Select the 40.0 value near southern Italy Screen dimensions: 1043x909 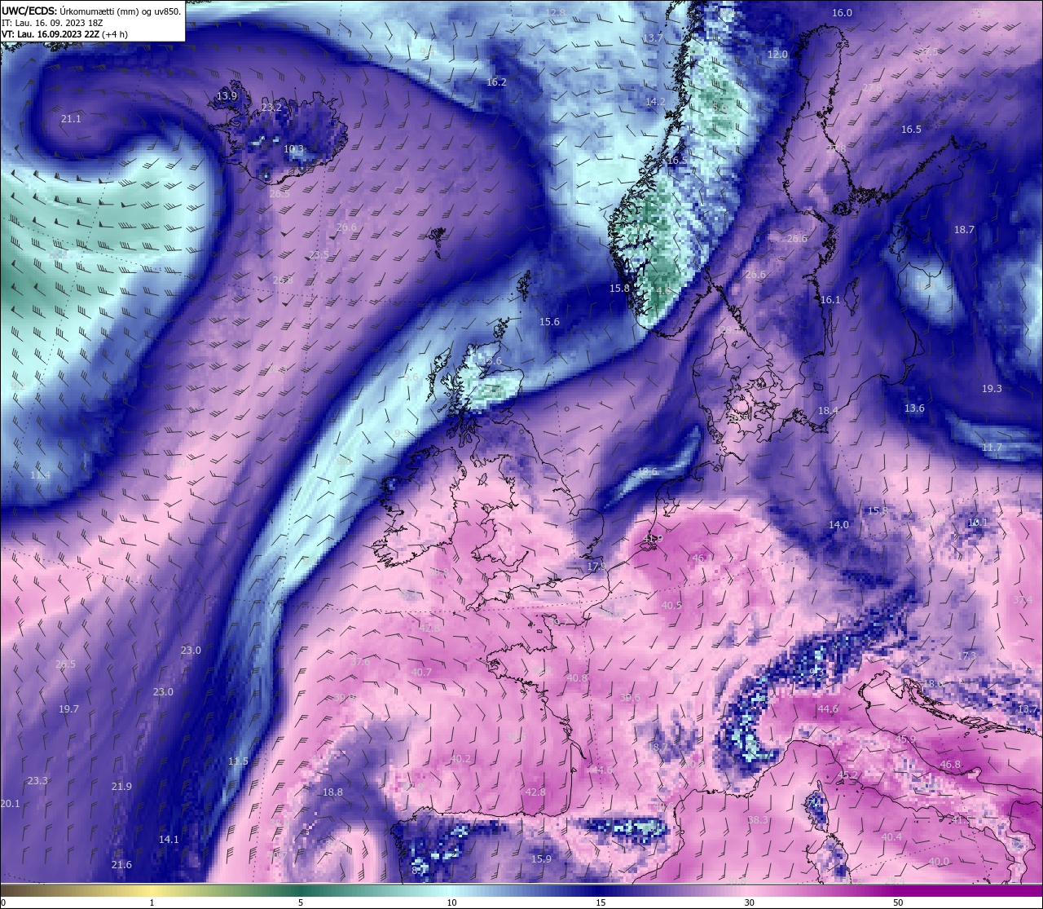coord(939,862)
